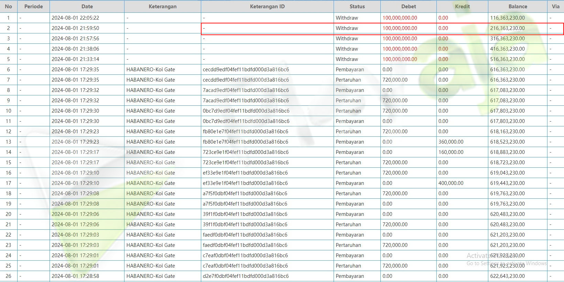Click the date cell 2024-08-01 21:59:50
Image resolution: width=564 pixels, height=282 pixels.
point(75,28)
